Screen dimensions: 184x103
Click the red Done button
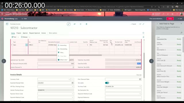tap(170, 19)
